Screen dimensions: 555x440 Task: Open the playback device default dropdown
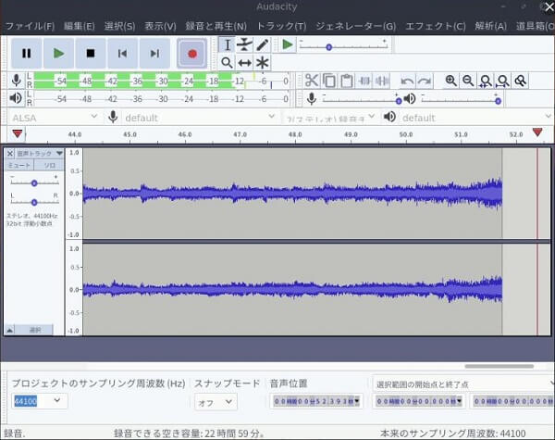[x=477, y=117]
